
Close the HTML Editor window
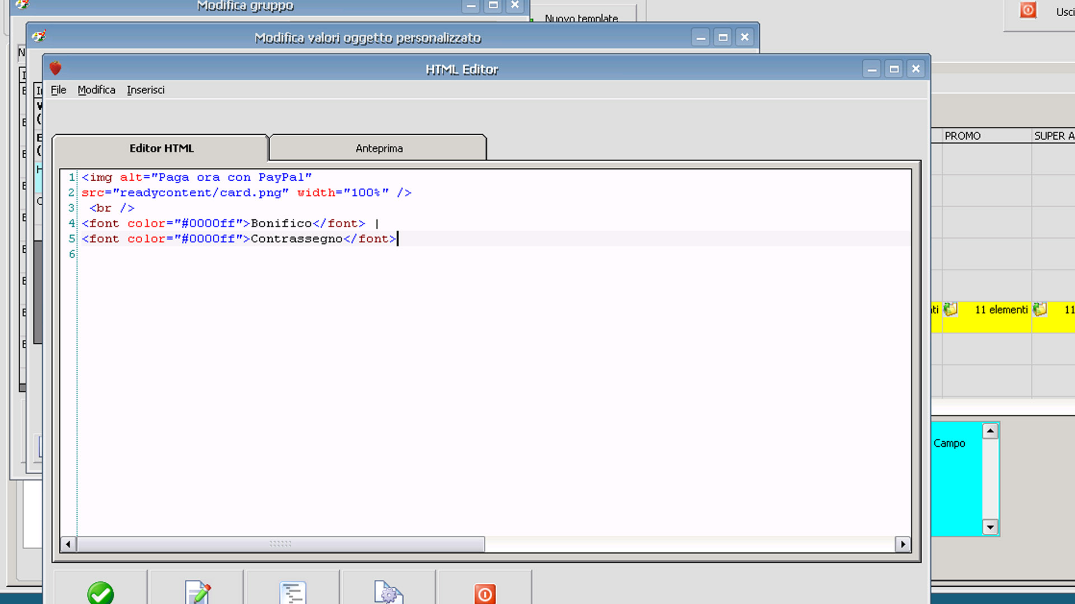[x=916, y=69]
